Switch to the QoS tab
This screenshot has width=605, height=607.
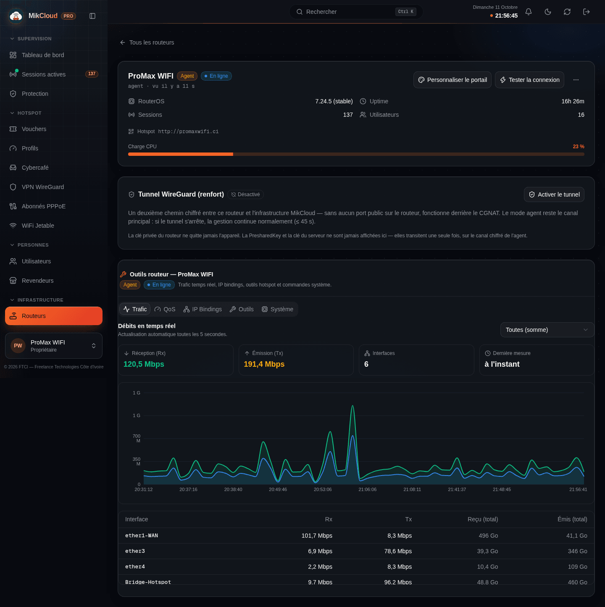(x=165, y=309)
